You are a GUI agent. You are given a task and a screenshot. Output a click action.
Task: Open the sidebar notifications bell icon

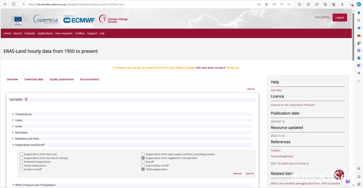tap(359, 13)
